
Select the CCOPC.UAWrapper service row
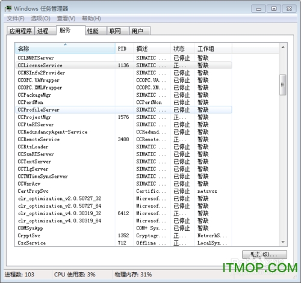tap(123, 80)
